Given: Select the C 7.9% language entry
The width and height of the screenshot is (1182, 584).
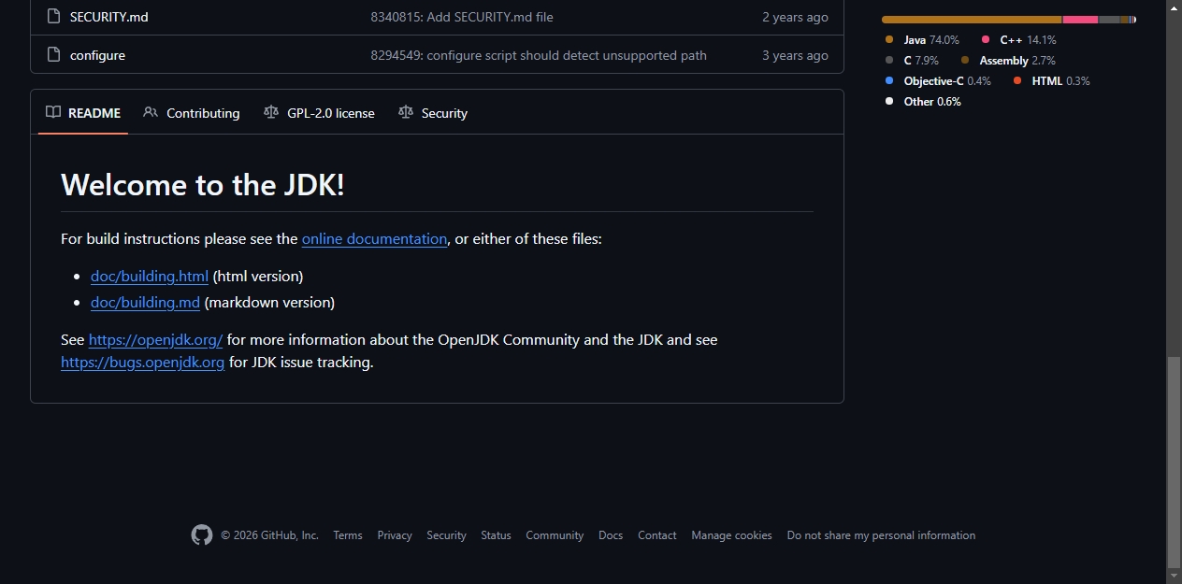Looking at the screenshot, I should (x=912, y=61).
